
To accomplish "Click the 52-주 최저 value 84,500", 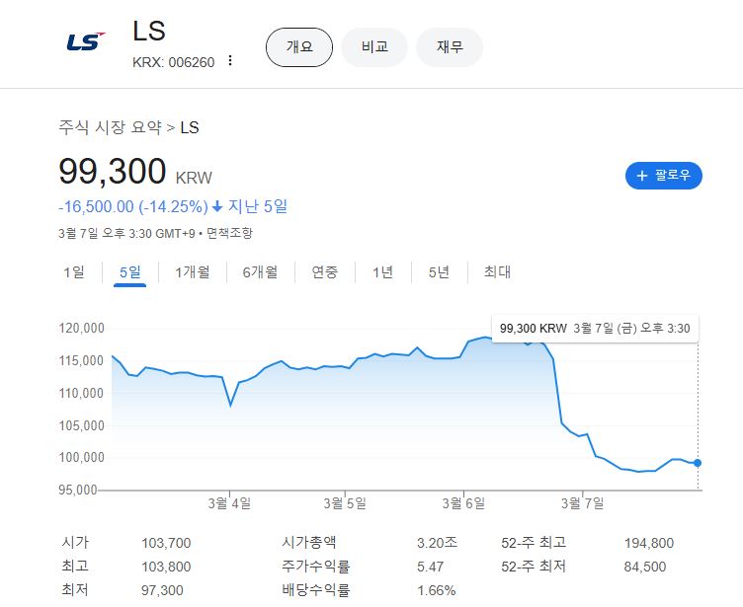I will coord(645,567).
